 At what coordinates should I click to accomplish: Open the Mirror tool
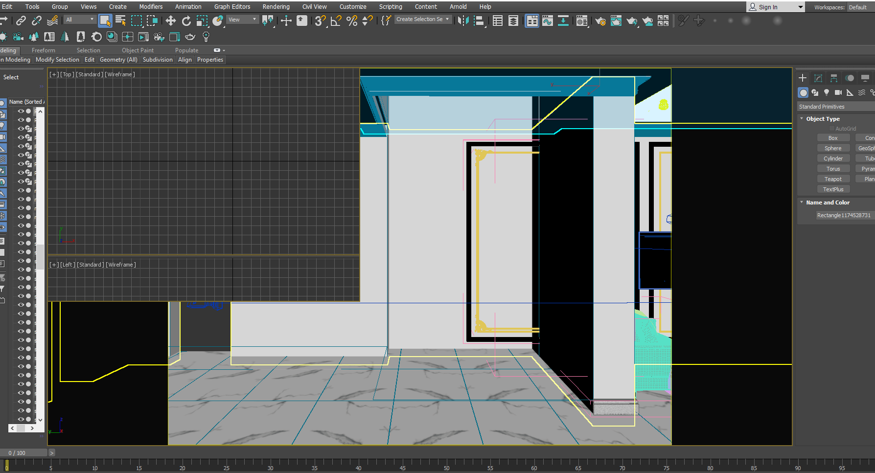click(463, 21)
